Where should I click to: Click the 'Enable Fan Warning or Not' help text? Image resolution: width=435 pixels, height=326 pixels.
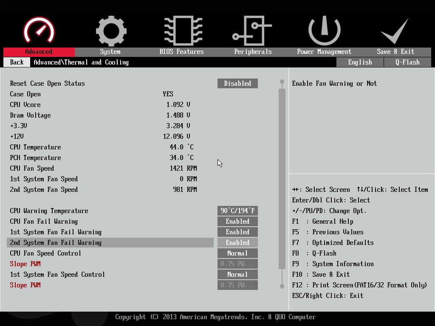tap(334, 84)
